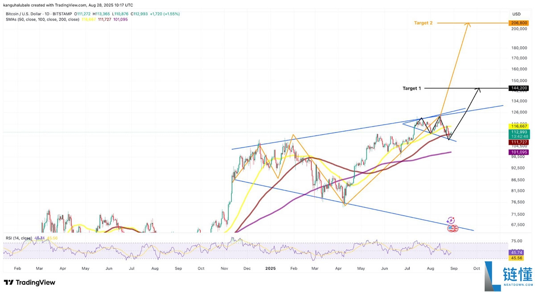Click the yellow 116,667 SMA price tag
535x292 pixels.
[518, 127]
